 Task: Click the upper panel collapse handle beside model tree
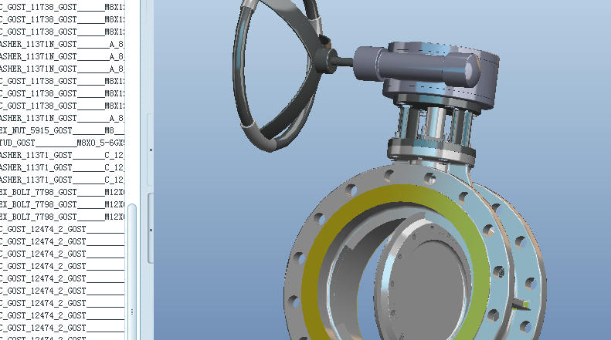[151, 150]
